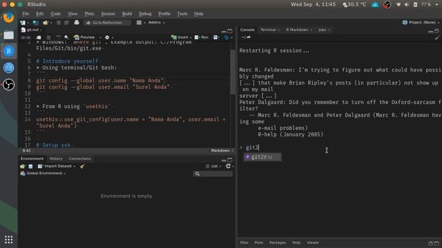Open the Help menu

[x=199, y=14]
